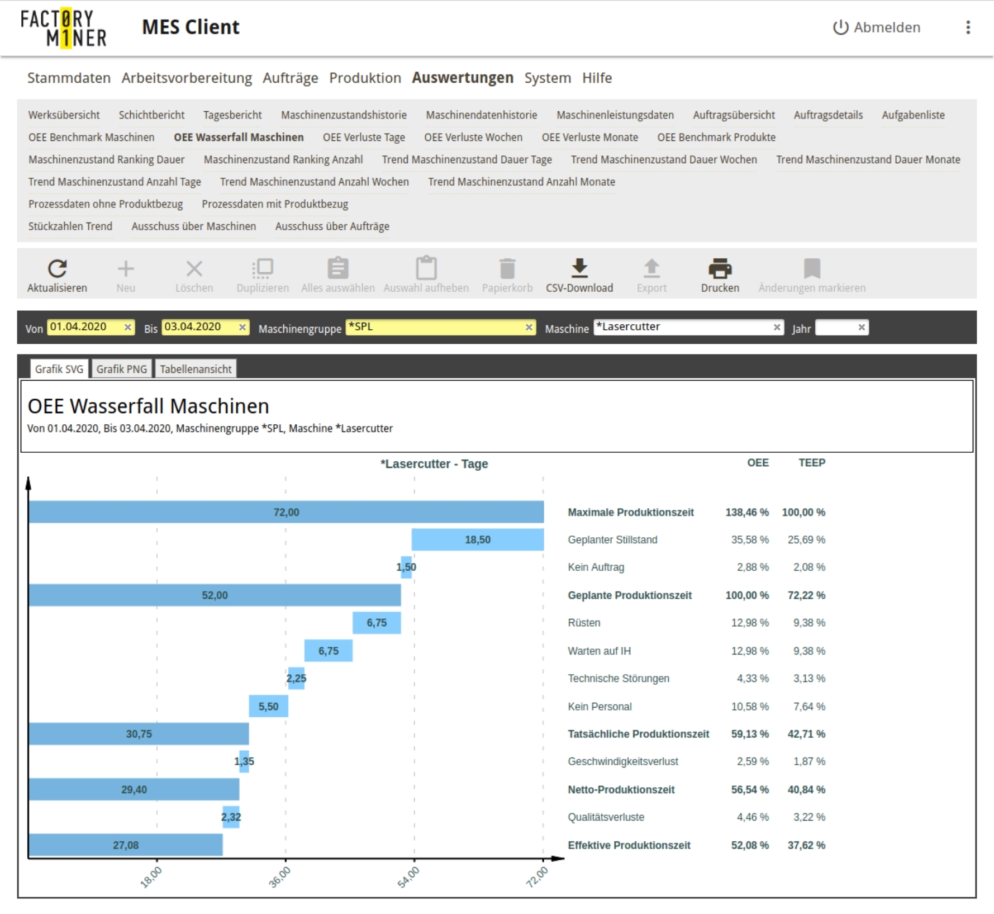
Task: Open the Auftragsdetails report
Action: 828,115
